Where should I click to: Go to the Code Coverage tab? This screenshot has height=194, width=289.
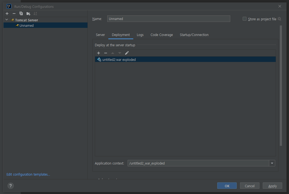point(162,35)
